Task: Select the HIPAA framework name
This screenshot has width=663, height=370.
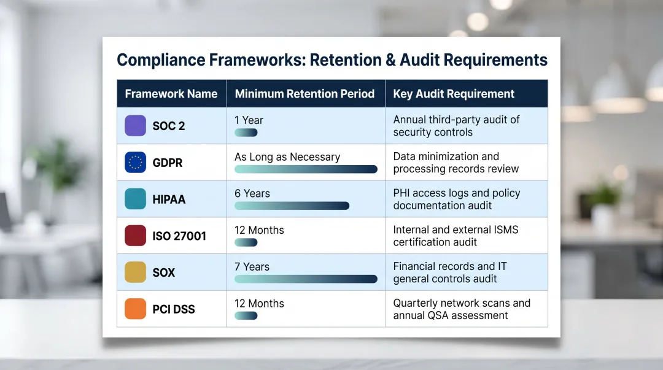Action: [x=169, y=199]
